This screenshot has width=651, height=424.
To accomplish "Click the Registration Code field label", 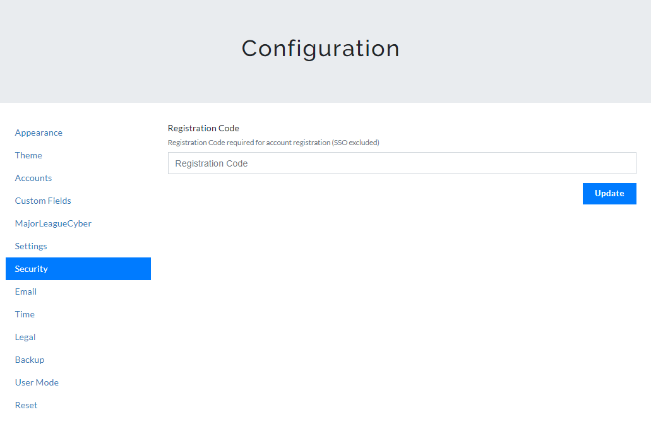I will [x=203, y=128].
